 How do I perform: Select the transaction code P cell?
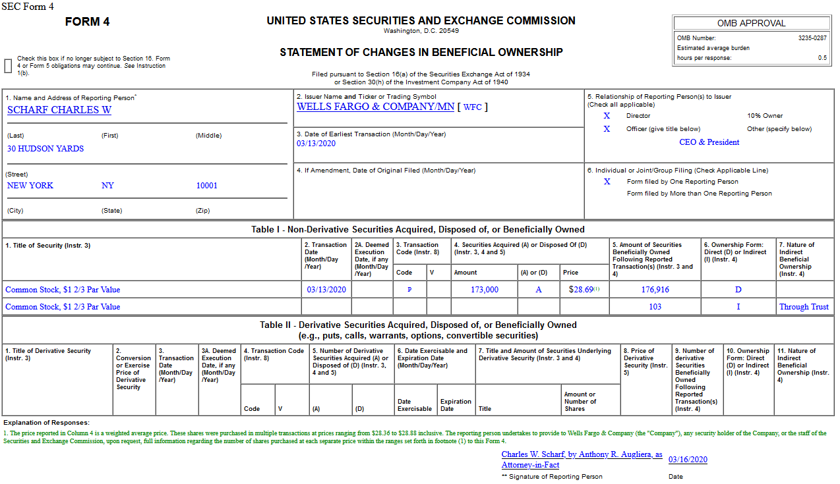pyautogui.click(x=409, y=290)
